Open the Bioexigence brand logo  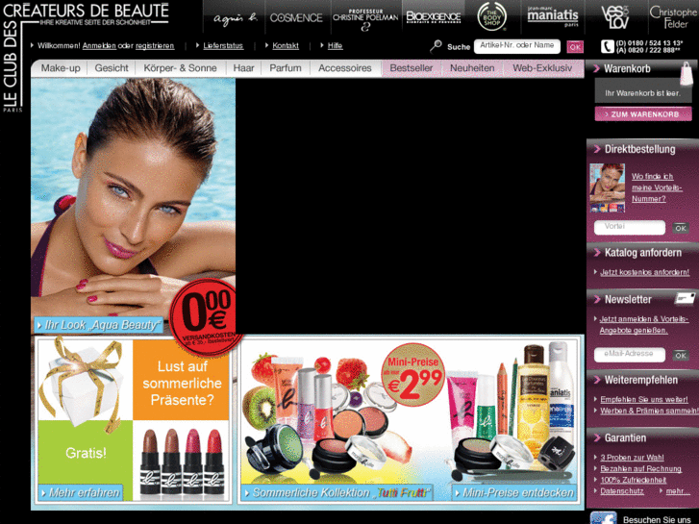click(433, 17)
